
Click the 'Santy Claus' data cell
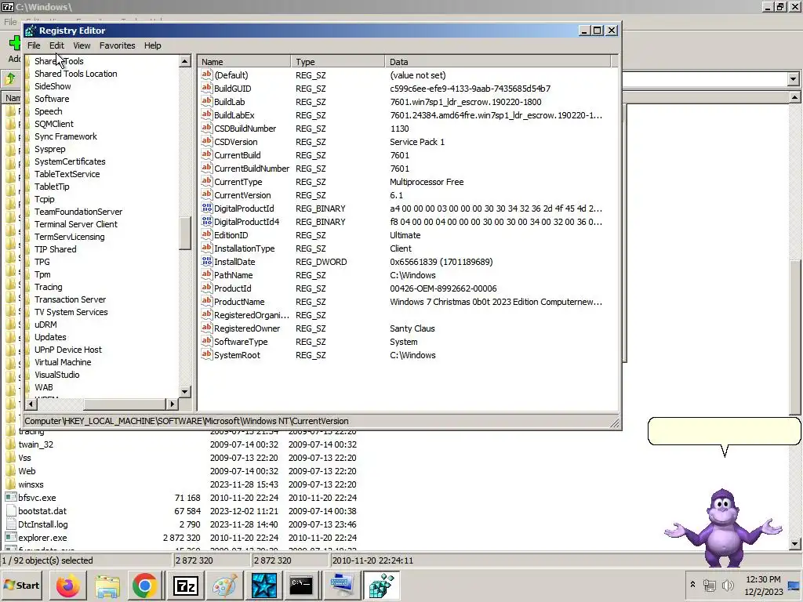click(x=412, y=328)
